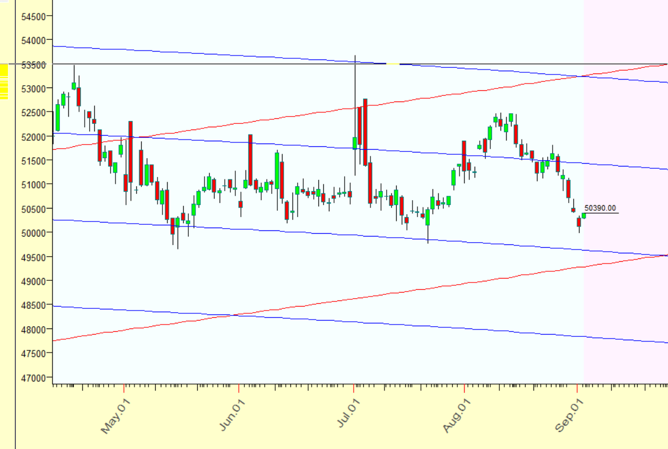
Task: Click the 53500 price axis label
Action: pyautogui.click(x=34, y=64)
